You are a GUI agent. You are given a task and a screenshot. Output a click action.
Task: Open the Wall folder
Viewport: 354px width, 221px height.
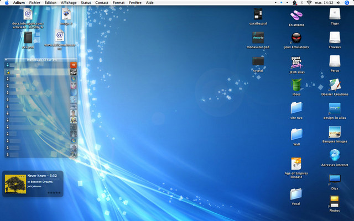296,134
